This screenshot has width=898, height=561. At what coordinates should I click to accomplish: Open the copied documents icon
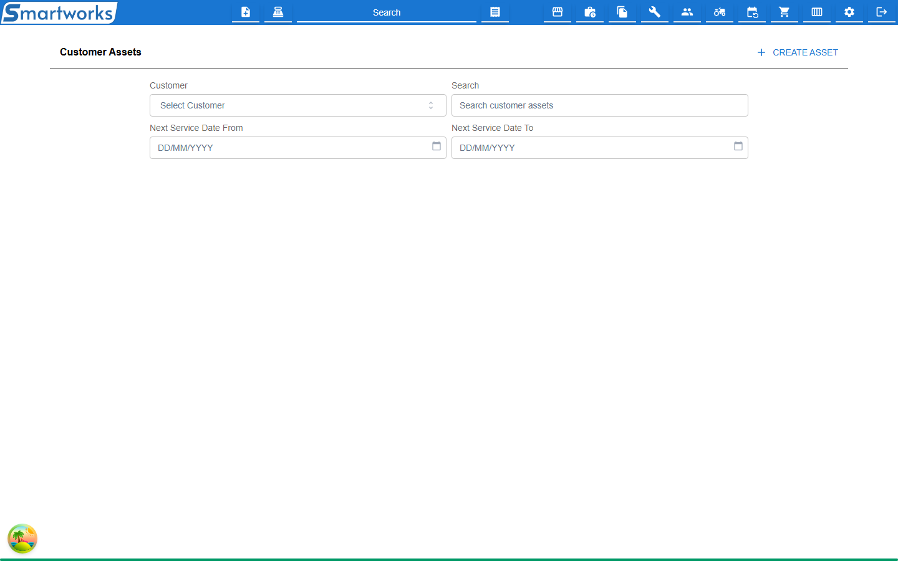(x=622, y=12)
